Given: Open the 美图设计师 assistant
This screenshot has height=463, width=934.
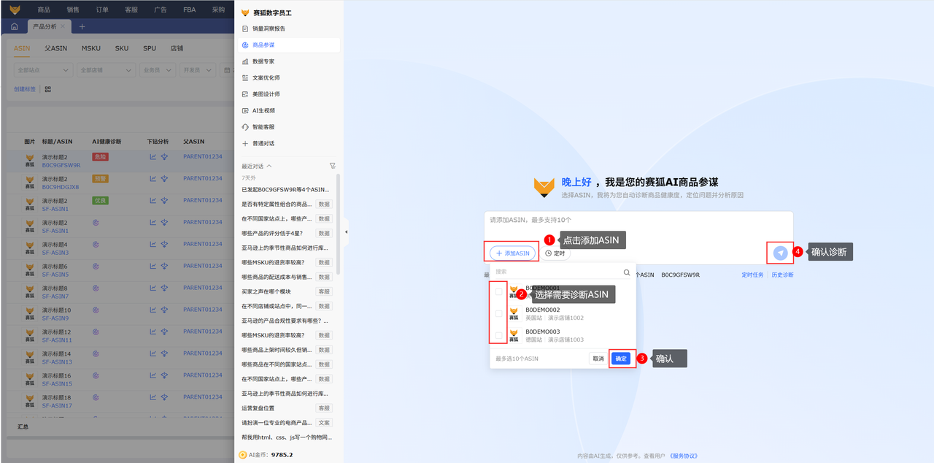Looking at the screenshot, I should click(288, 94).
